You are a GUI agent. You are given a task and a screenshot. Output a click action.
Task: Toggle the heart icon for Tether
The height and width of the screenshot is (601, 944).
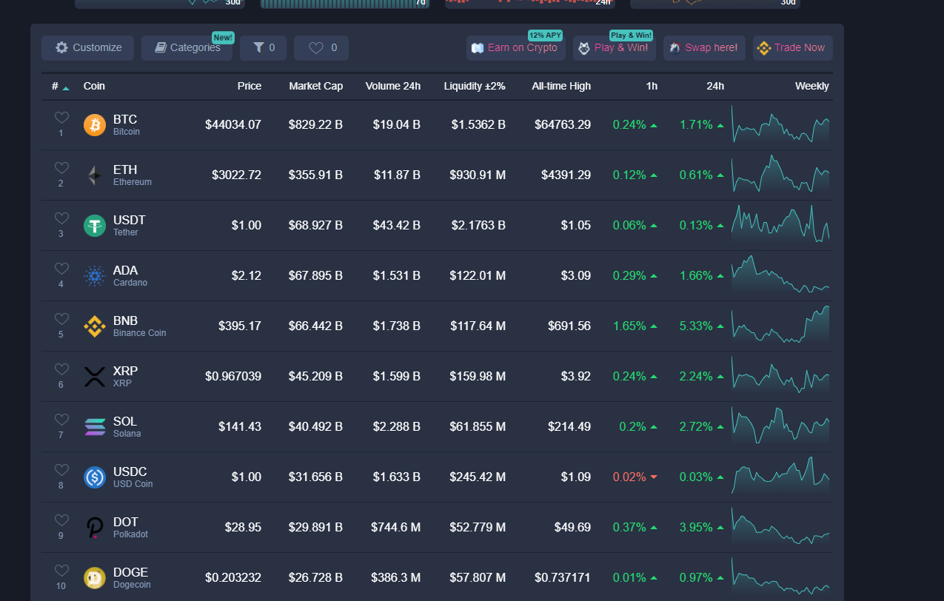(61, 218)
